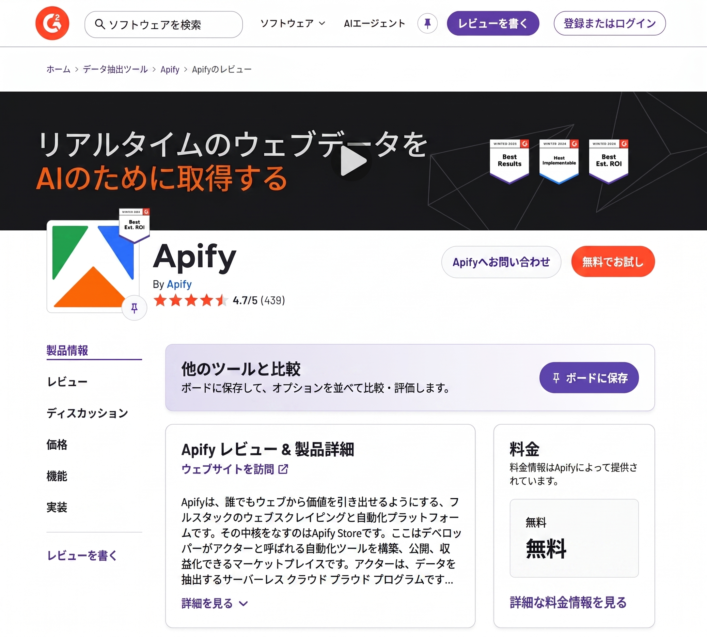Open データ抽出ツール breadcrumb link
Image resolution: width=707 pixels, height=637 pixels.
[115, 69]
